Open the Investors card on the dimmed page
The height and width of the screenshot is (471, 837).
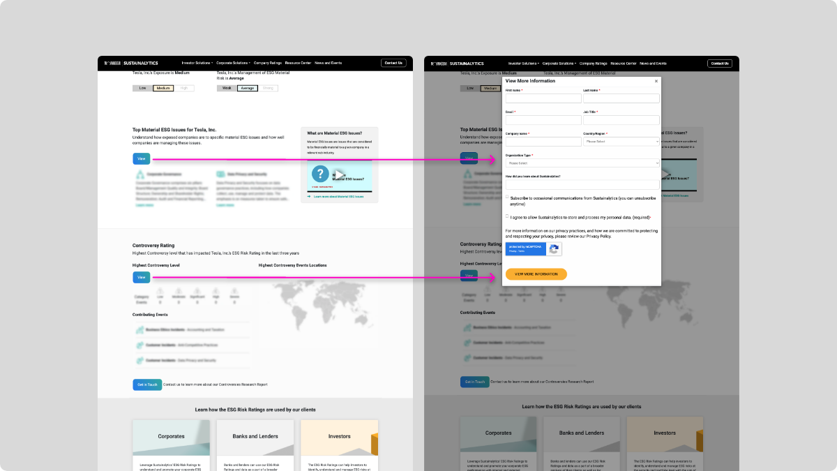pos(665,443)
